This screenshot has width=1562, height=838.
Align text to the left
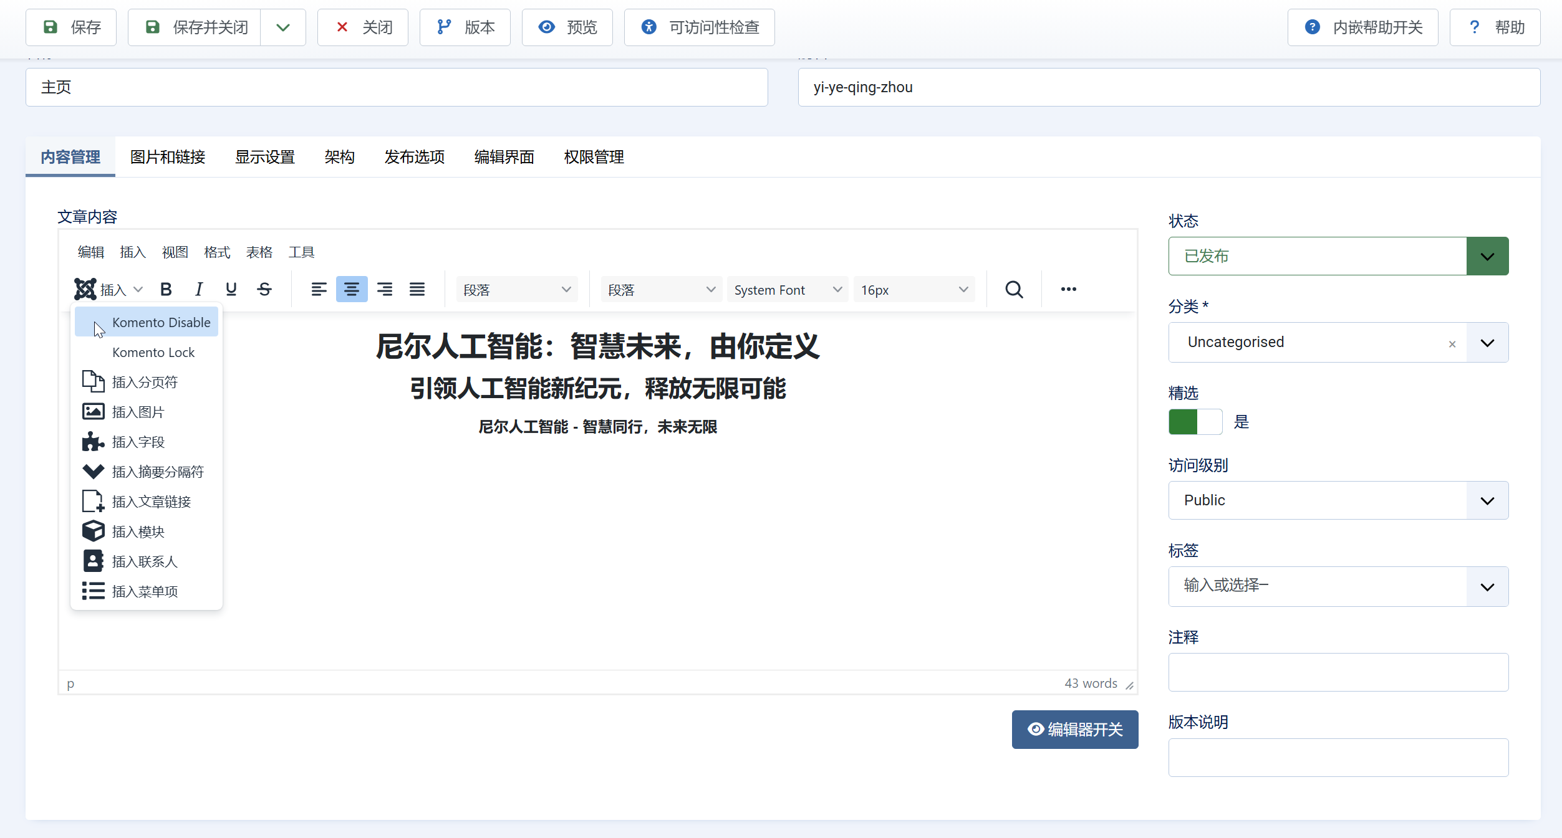pyautogui.click(x=319, y=289)
